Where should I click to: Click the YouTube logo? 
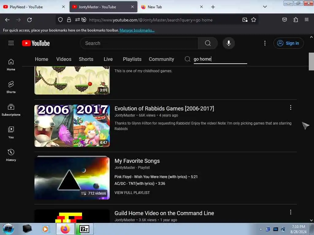(36, 43)
